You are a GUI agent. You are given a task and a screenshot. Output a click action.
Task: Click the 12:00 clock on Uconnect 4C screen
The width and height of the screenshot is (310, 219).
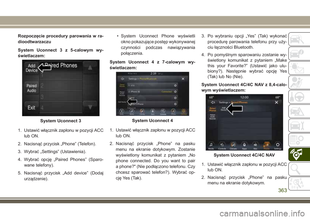[x=244, y=97]
